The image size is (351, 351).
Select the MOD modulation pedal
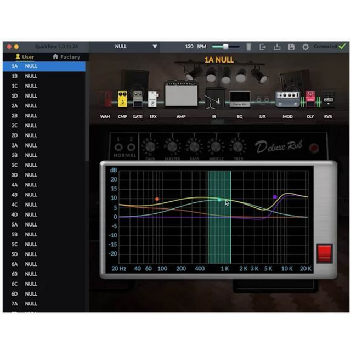pyautogui.click(x=287, y=99)
